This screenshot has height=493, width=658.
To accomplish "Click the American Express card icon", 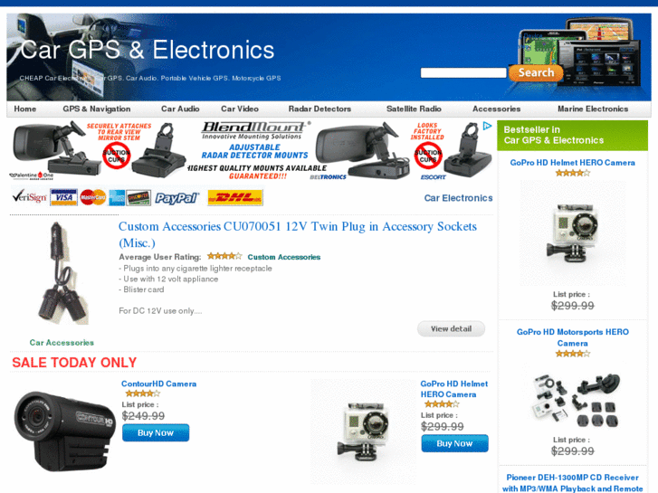I will click(x=117, y=197).
